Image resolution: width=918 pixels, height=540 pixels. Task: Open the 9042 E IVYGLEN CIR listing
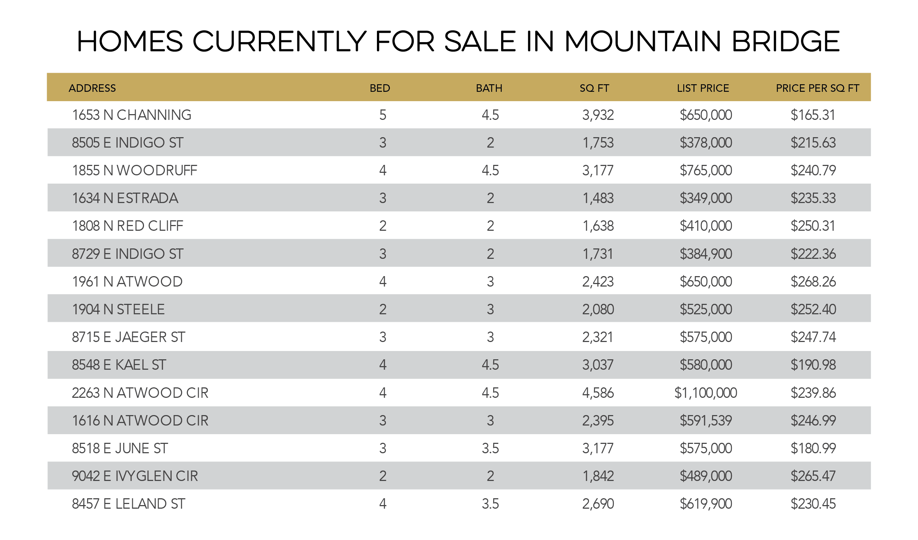click(135, 476)
